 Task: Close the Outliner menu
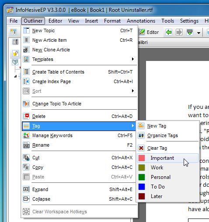tap(33, 21)
